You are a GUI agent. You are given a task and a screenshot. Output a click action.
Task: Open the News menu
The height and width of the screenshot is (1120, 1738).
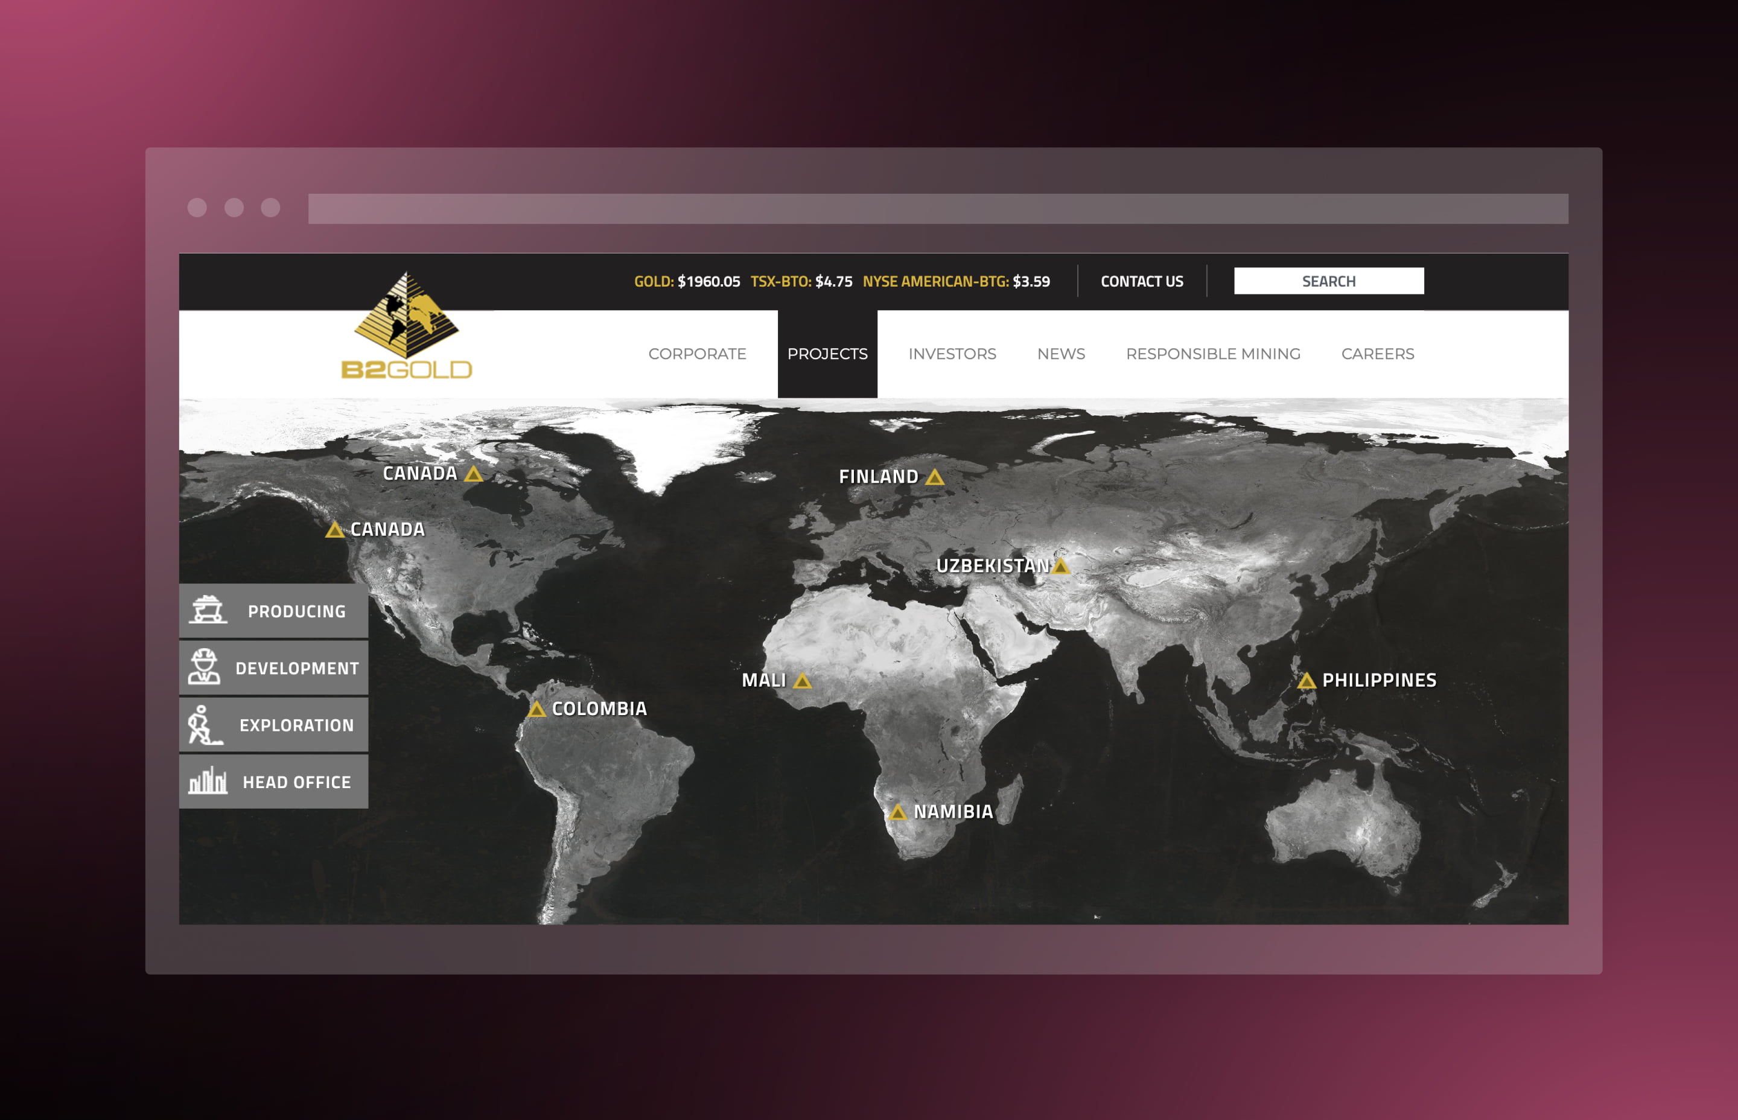(1061, 354)
